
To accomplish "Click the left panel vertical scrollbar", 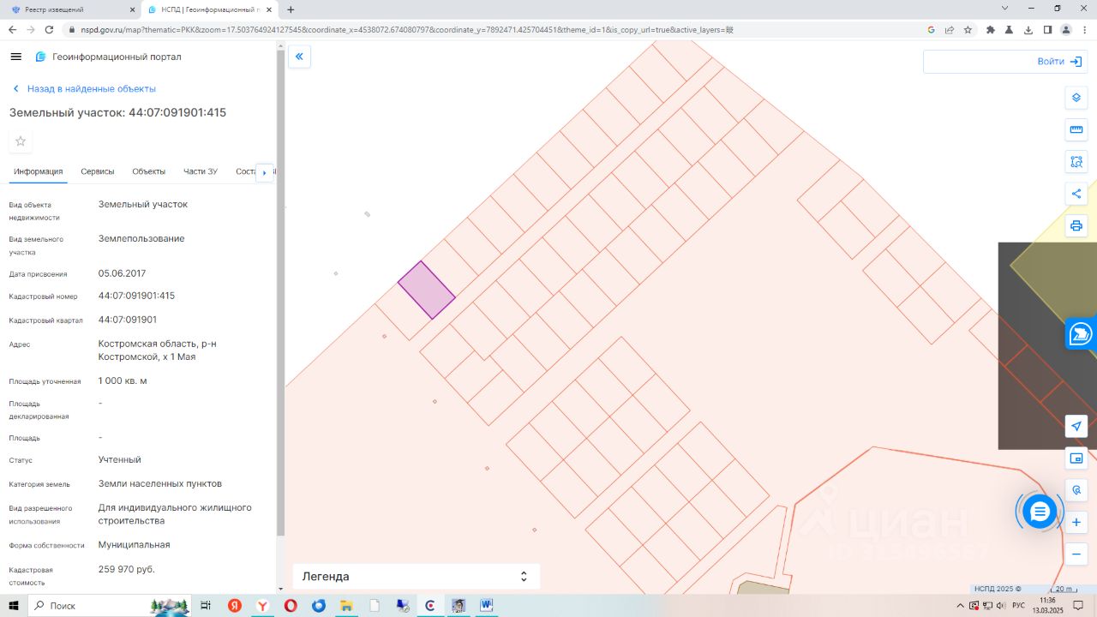I will click(x=279, y=291).
